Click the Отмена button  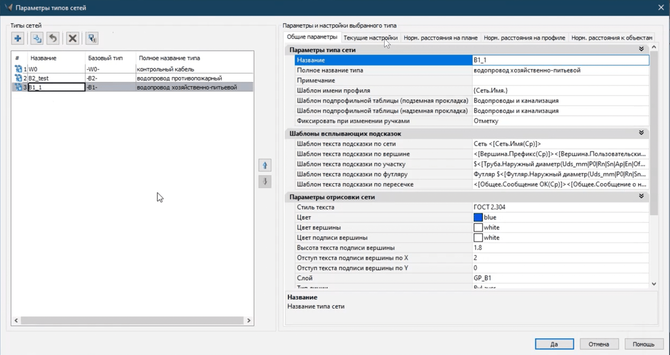coord(599,344)
